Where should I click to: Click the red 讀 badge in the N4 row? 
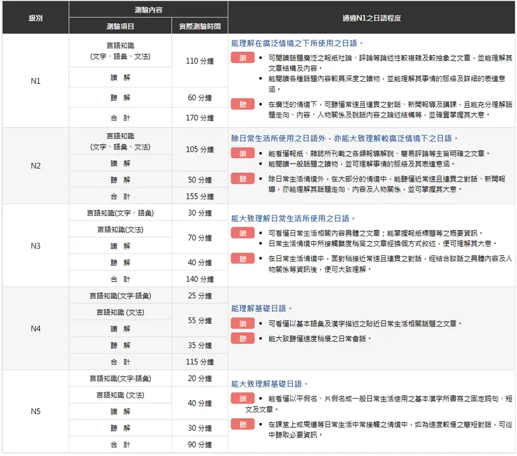(242, 323)
